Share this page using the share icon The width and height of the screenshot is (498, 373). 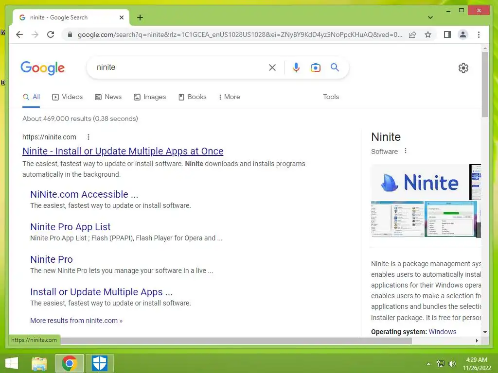[x=412, y=34]
